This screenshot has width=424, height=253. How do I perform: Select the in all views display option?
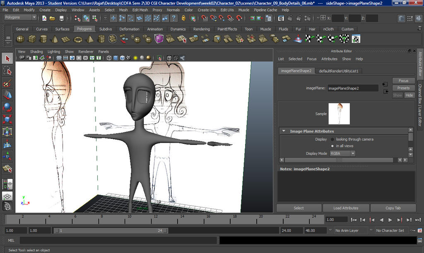tap(332, 146)
